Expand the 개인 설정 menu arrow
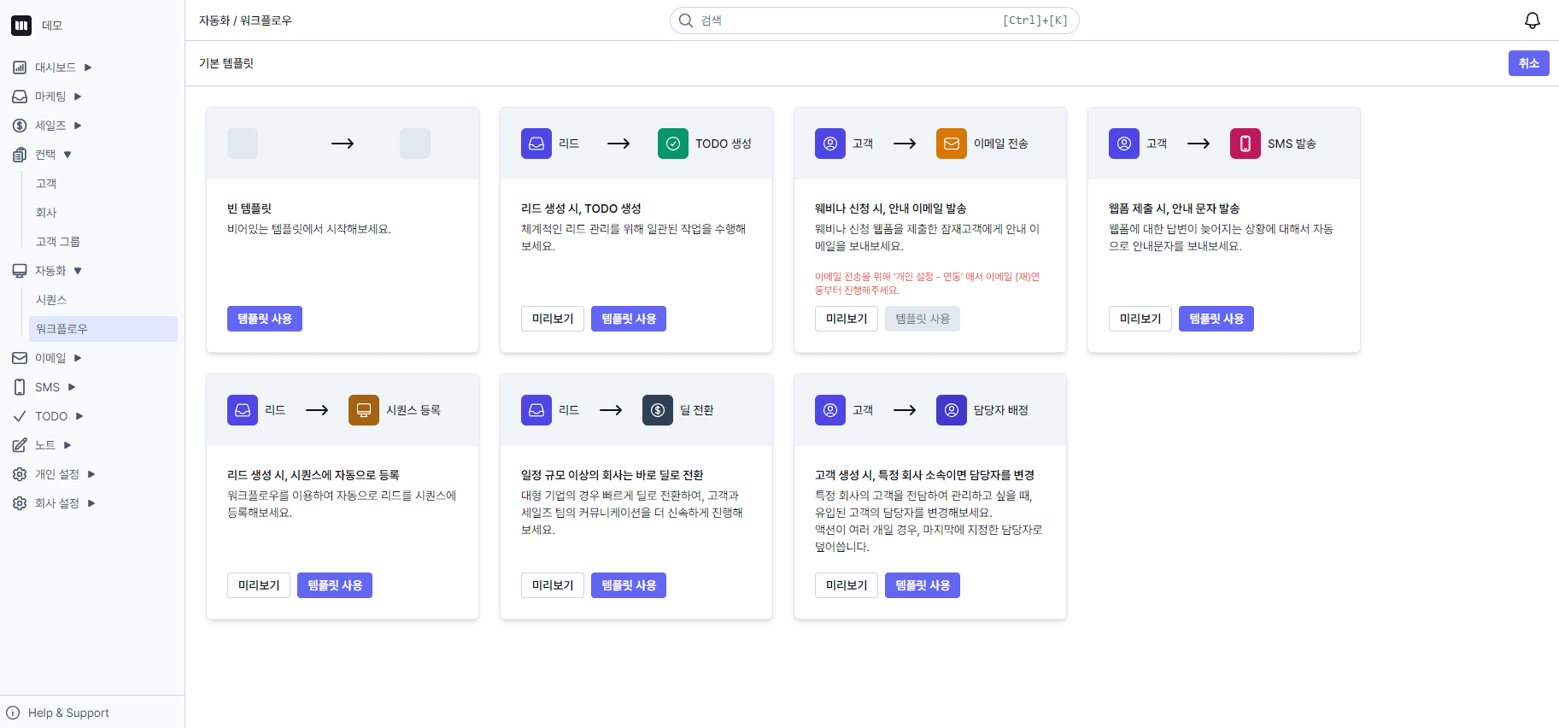The width and height of the screenshot is (1559, 728). coord(91,474)
